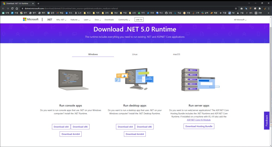Go back using the browser back arrow
272x147 pixels.
(x=3, y=8)
